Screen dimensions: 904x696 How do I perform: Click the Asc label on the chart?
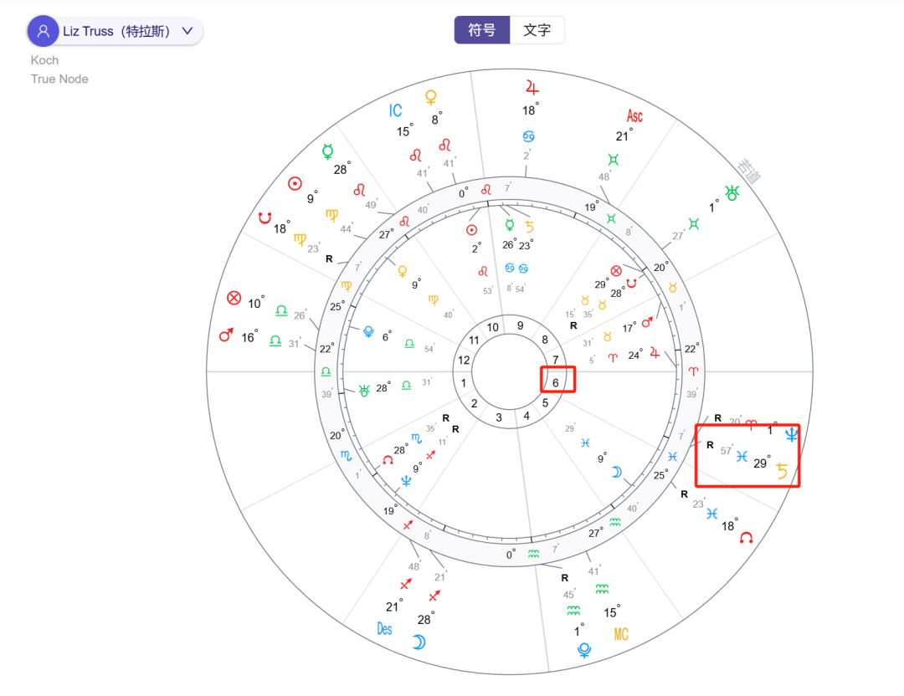tap(634, 115)
